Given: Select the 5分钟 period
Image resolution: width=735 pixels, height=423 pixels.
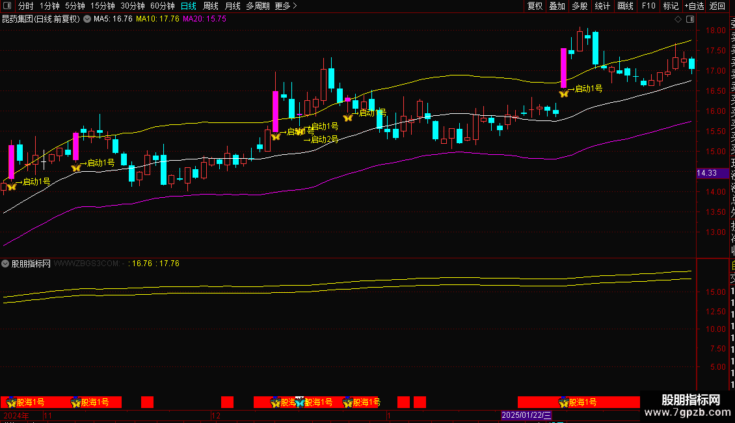Looking at the screenshot, I should coord(75,6).
